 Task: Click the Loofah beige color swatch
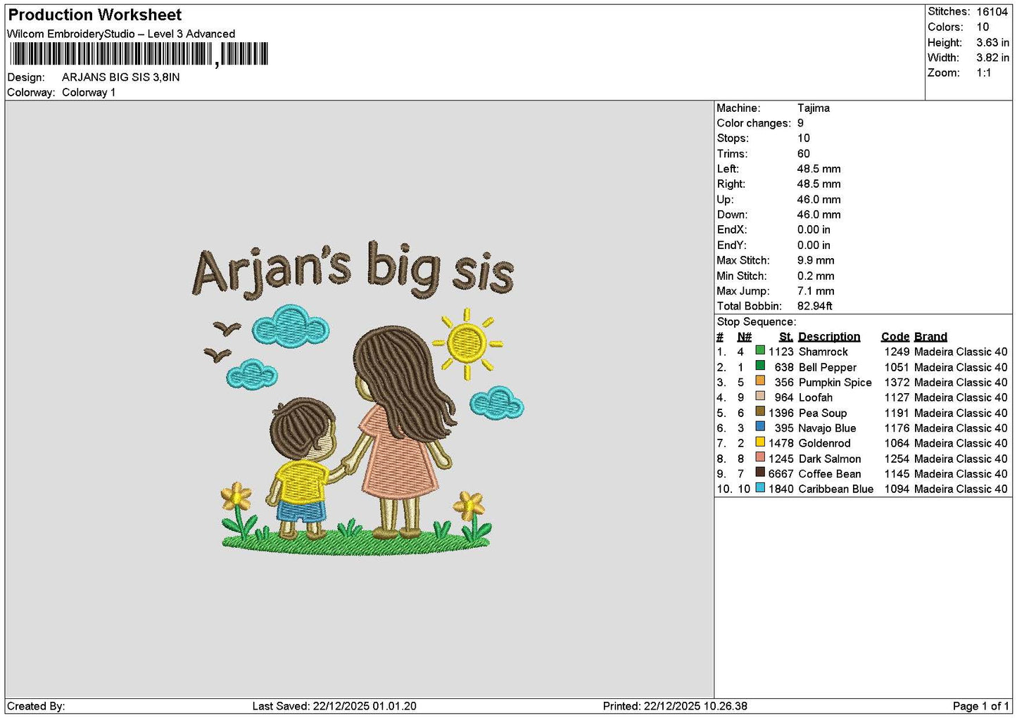[x=760, y=396]
